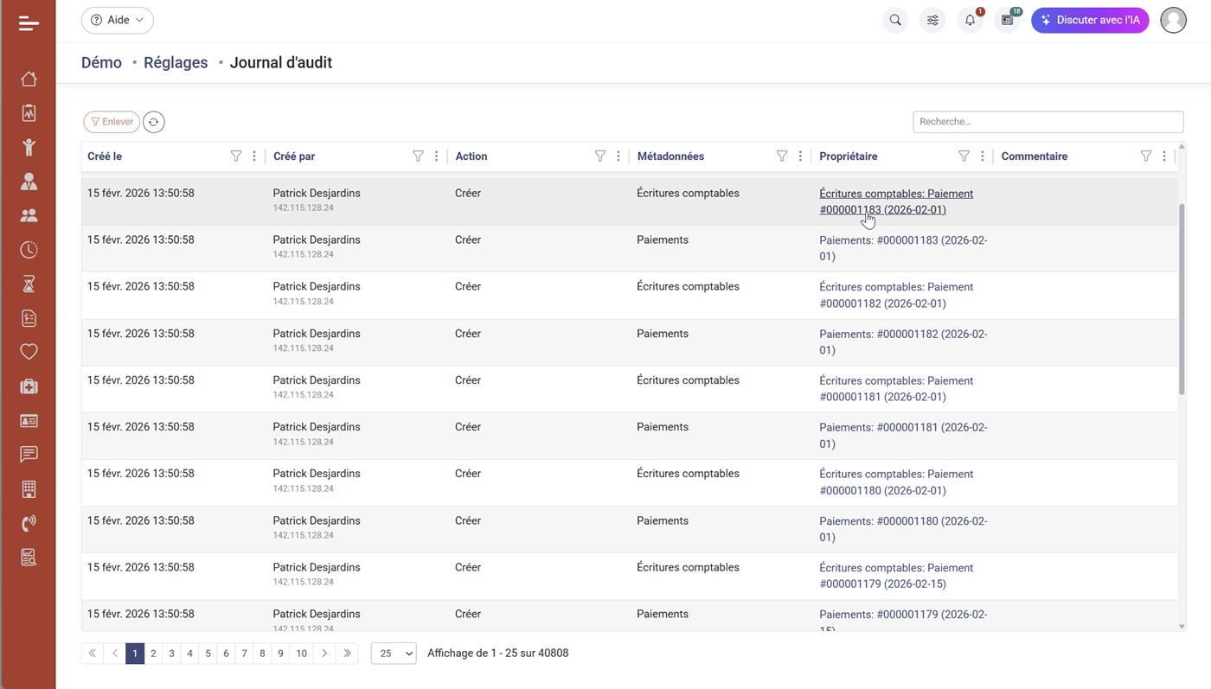
Task: Click the settings sliders icon in header
Action: point(932,20)
